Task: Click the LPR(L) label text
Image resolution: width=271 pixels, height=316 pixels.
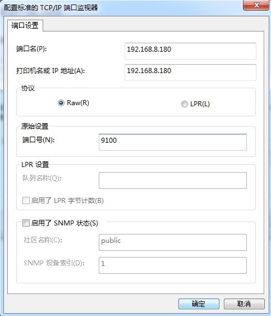Action: tap(200, 104)
